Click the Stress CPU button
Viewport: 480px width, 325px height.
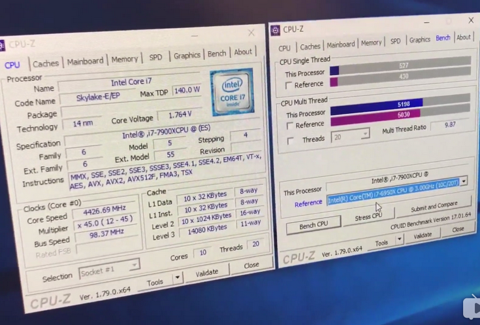point(368,216)
